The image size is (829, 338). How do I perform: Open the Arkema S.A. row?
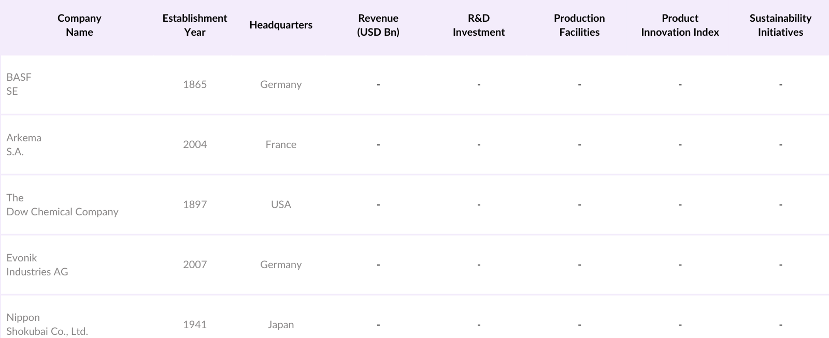(x=24, y=144)
